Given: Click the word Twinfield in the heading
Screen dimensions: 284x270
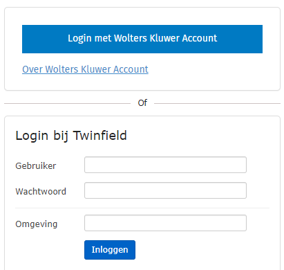Looking at the screenshot, I should point(100,135).
